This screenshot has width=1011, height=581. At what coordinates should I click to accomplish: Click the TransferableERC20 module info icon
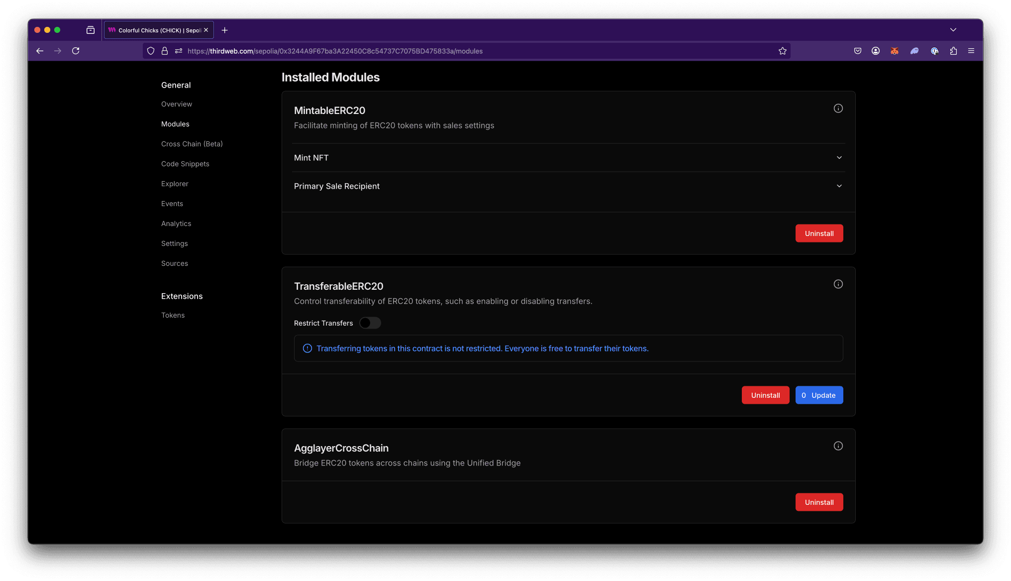[x=838, y=284]
